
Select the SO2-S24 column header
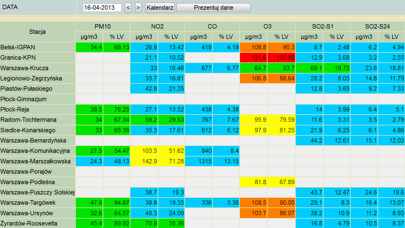(378, 26)
